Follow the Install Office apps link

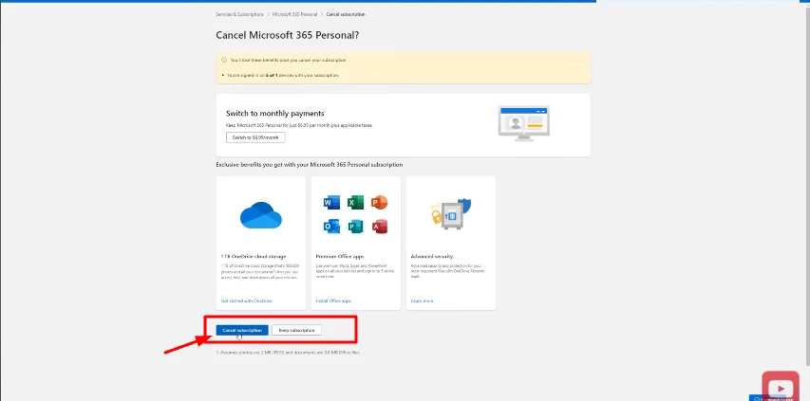[x=333, y=301]
